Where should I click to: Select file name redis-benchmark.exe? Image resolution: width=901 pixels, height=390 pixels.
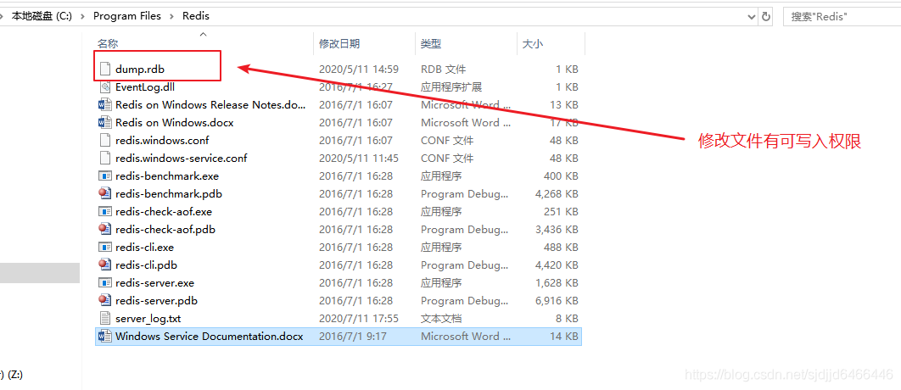coord(167,176)
